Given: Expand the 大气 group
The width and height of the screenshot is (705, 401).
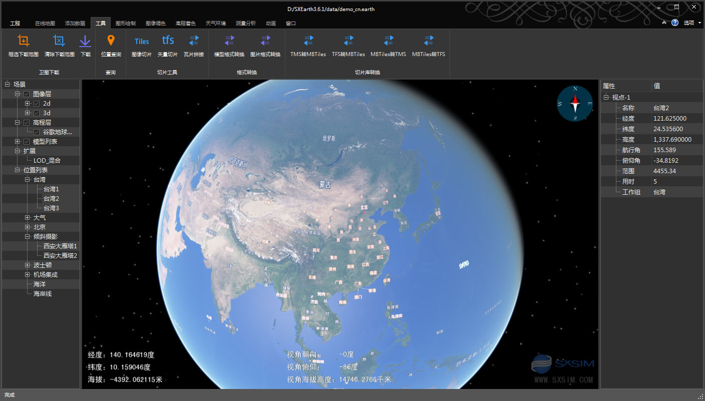Looking at the screenshot, I should point(28,217).
